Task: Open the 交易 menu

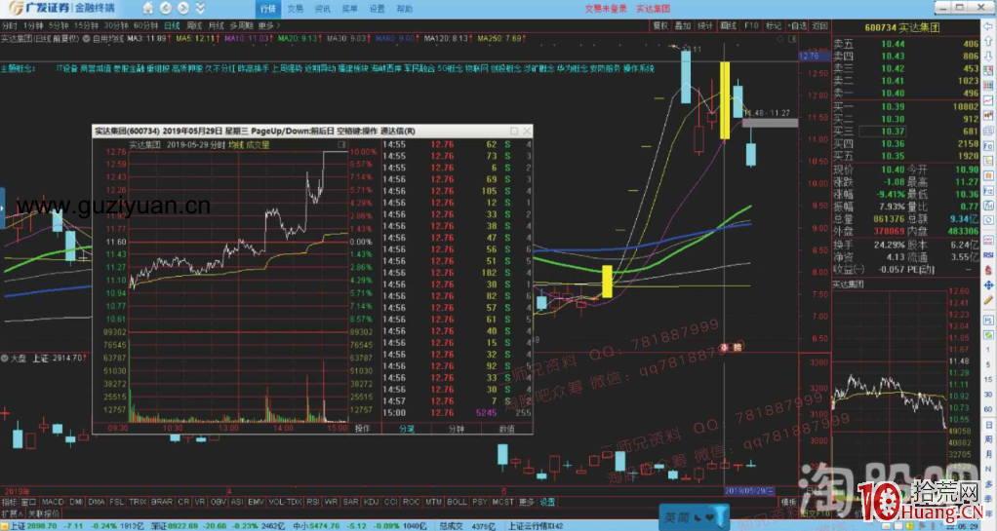Action: coord(296,9)
